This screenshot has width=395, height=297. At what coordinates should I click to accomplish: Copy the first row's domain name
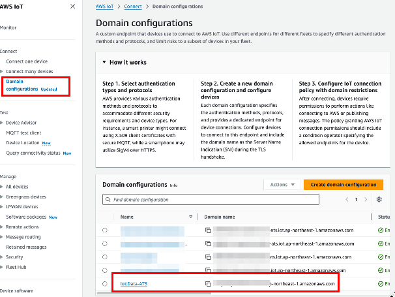click(x=208, y=230)
